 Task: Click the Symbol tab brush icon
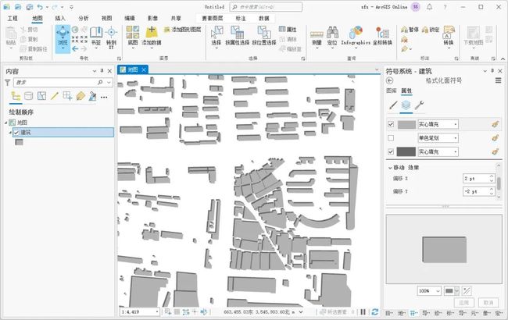393,105
